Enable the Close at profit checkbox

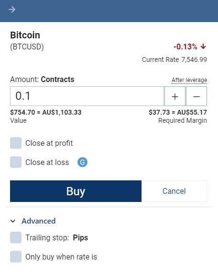coord(16,143)
